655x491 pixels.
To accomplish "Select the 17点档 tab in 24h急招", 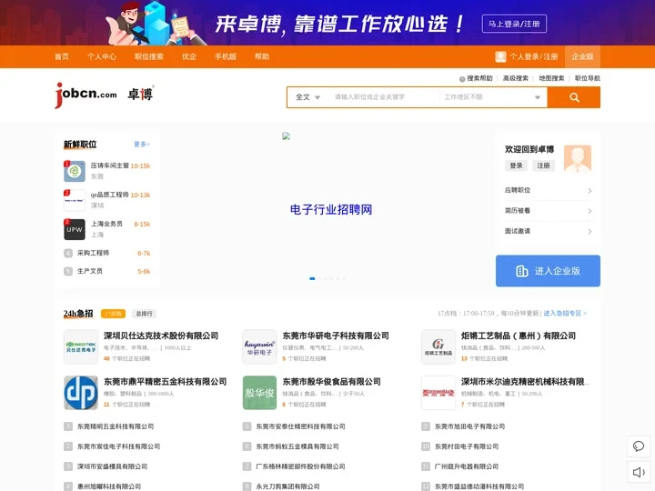I will pyautogui.click(x=113, y=314).
